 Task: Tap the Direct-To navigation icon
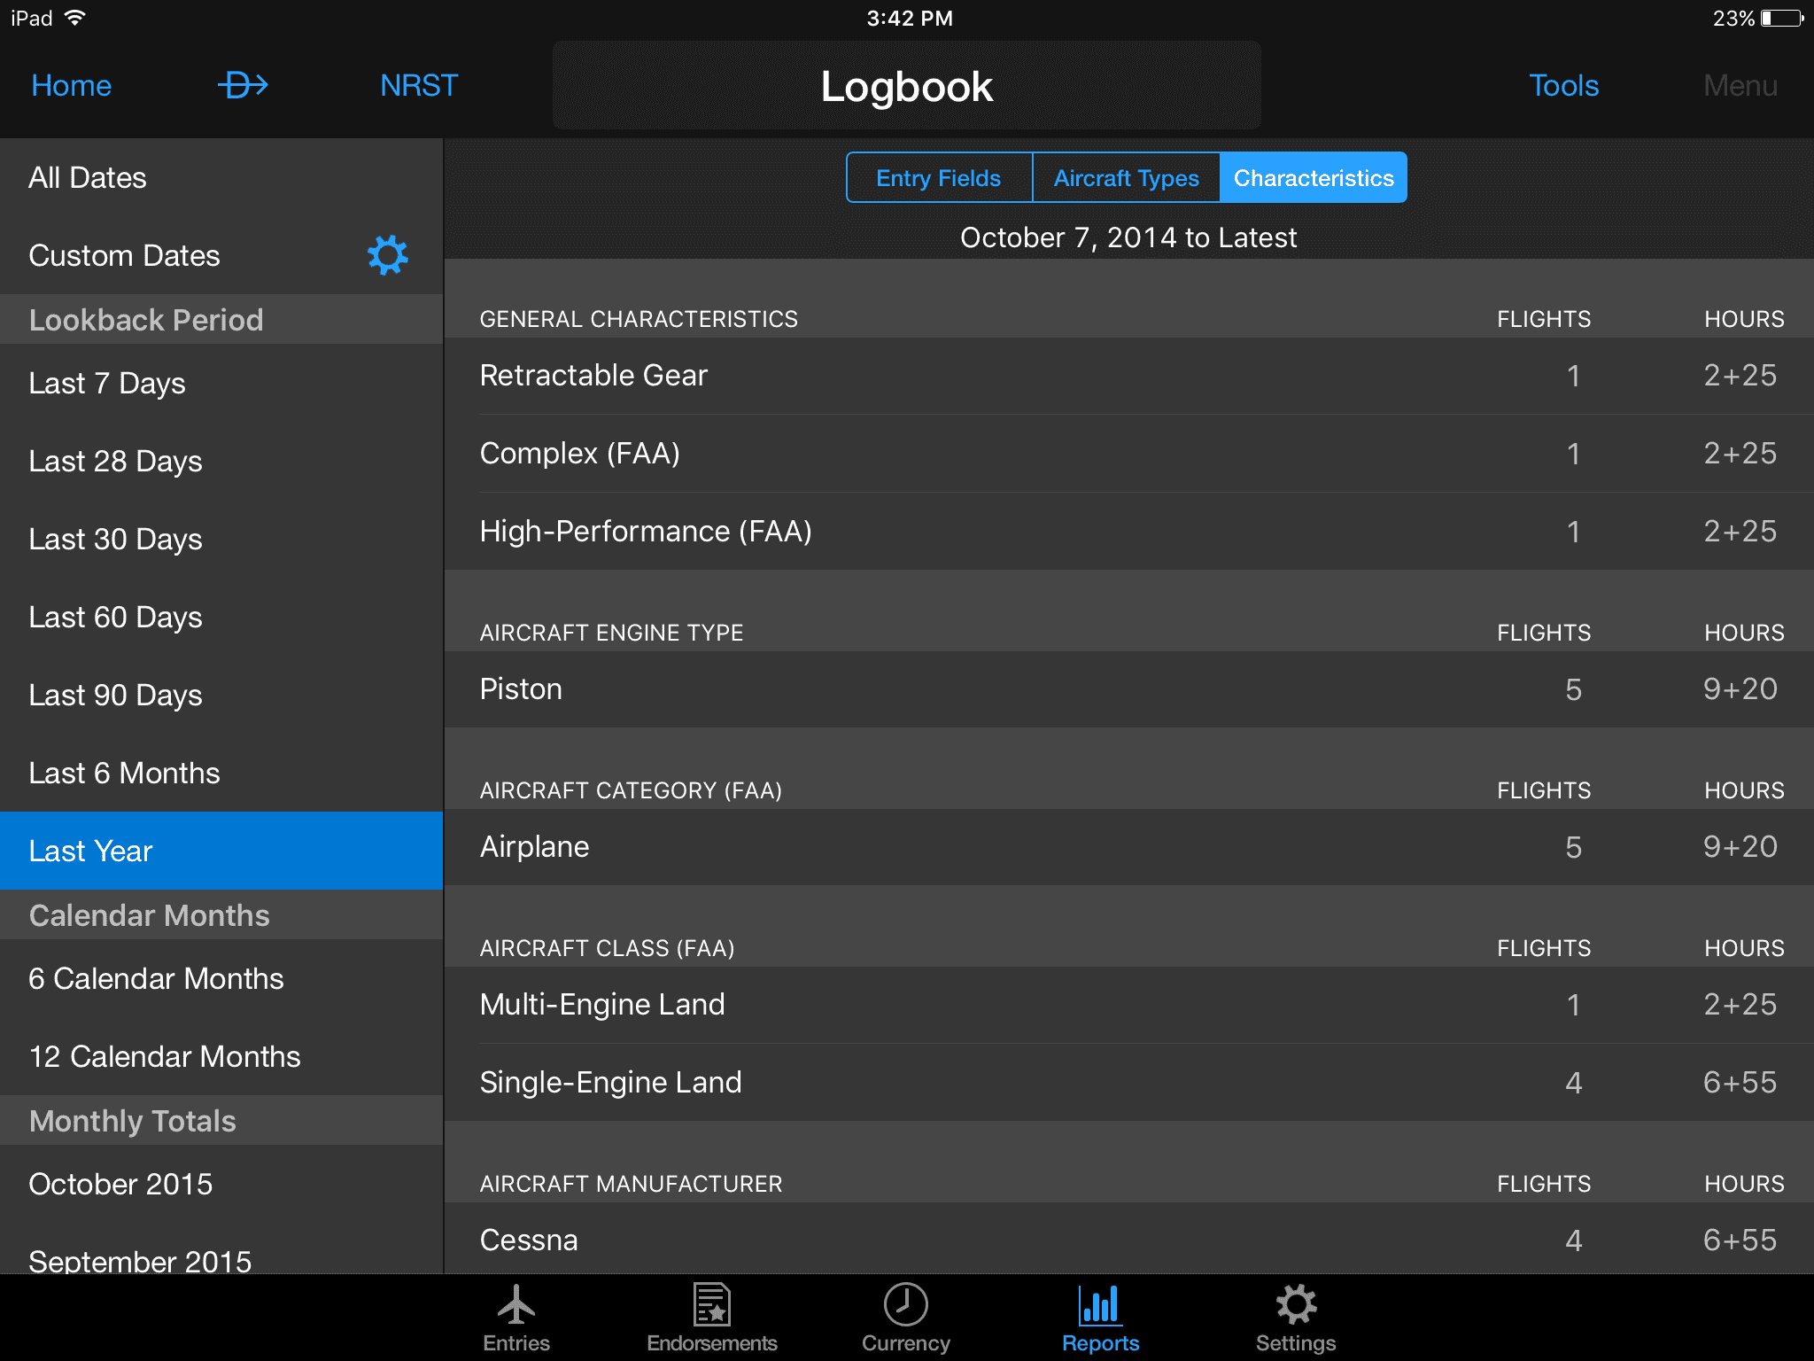point(241,85)
